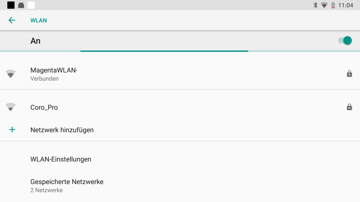Image resolution: width=360 pixels, height=202 pixels.
Task: Select the MagentaWLAN- network name
Action: pos(54,70)
